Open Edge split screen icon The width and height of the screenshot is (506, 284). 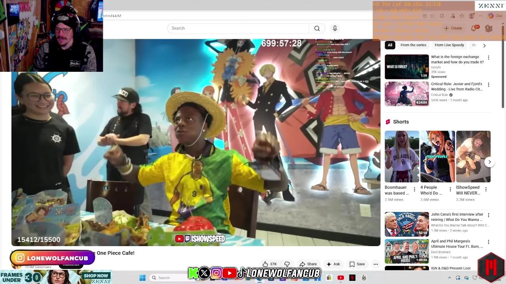pyautogui.click(x=425, y=16)
